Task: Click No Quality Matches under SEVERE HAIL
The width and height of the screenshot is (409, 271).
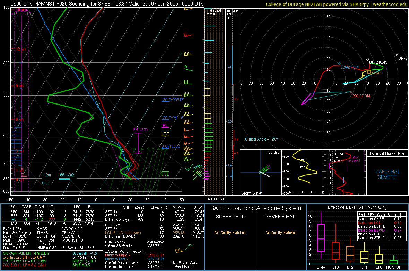Action: click(x=281, y=233)
